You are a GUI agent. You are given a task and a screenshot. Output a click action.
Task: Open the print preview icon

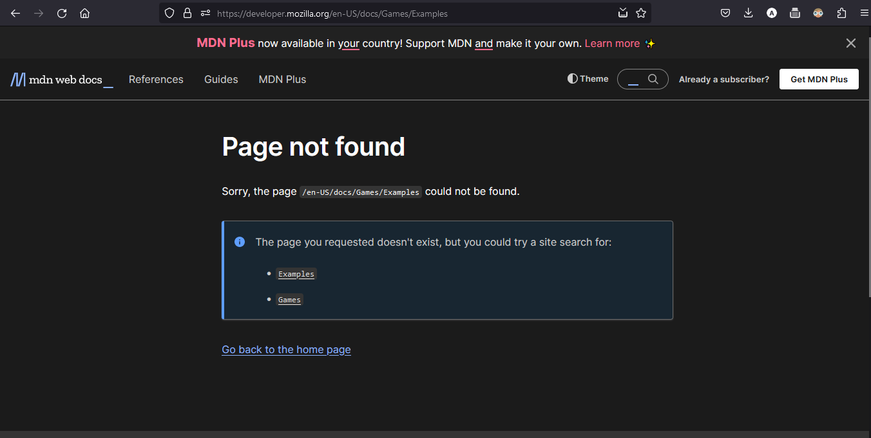pyautogui.click(x=794, y=13)
